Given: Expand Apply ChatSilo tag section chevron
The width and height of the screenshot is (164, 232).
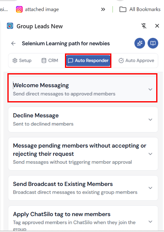Looking at the screenshot, I should coord(150,222).
